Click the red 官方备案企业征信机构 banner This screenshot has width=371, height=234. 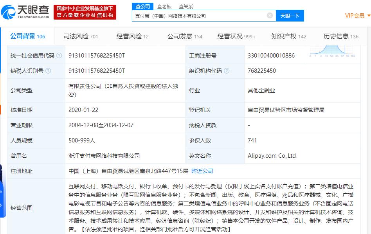tap(85, 12)
